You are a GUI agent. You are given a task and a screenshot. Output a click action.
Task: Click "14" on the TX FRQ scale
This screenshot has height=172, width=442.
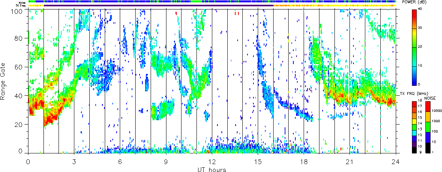click(x=420, y=123)
